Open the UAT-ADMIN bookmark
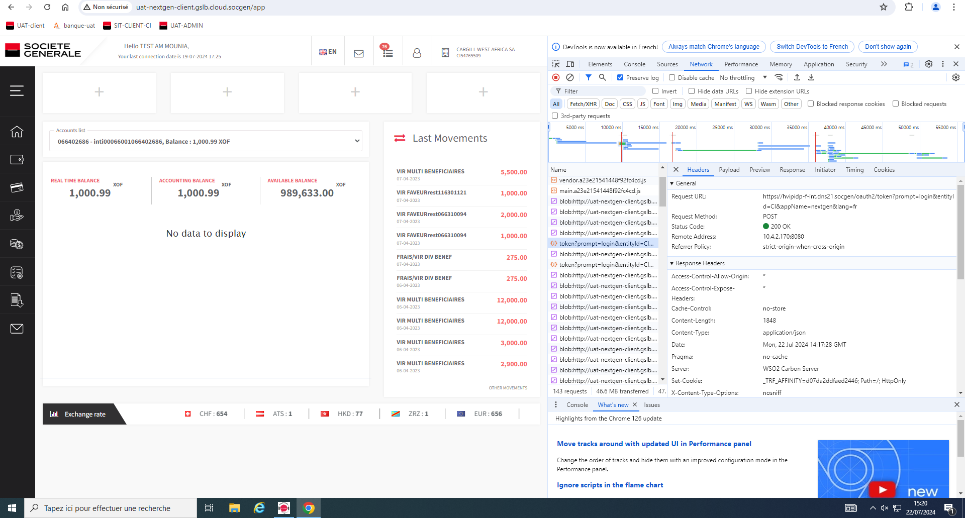 (181, 26)
